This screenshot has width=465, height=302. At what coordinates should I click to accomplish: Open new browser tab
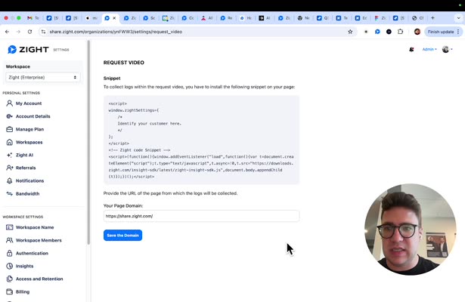pos(432,18)
